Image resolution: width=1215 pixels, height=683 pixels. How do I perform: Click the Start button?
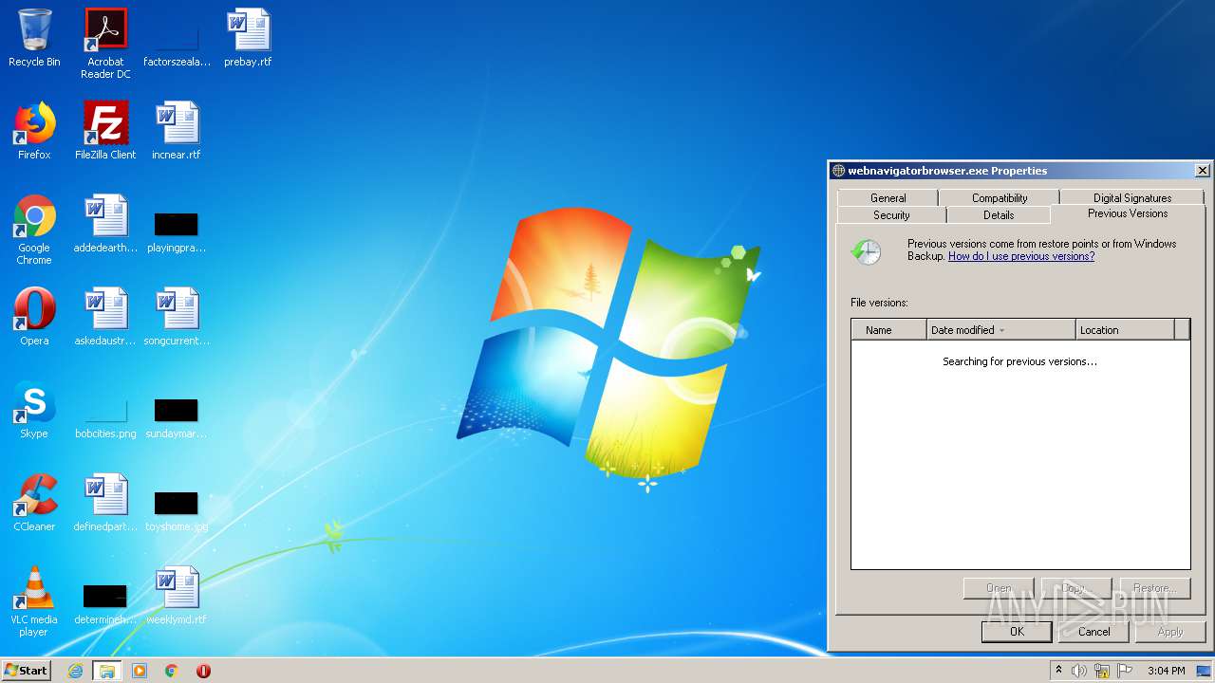[27, 671]
